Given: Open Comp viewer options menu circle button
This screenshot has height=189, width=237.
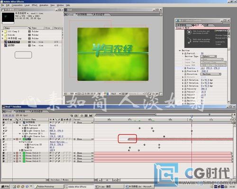Looking at the screenshot, I should pyautogui.click(x=161, y=15).
